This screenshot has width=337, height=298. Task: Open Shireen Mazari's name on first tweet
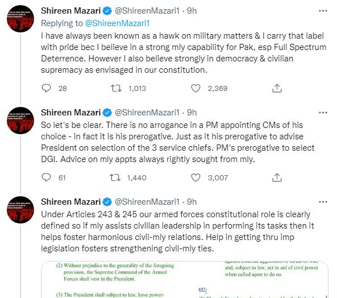[70, 11]
